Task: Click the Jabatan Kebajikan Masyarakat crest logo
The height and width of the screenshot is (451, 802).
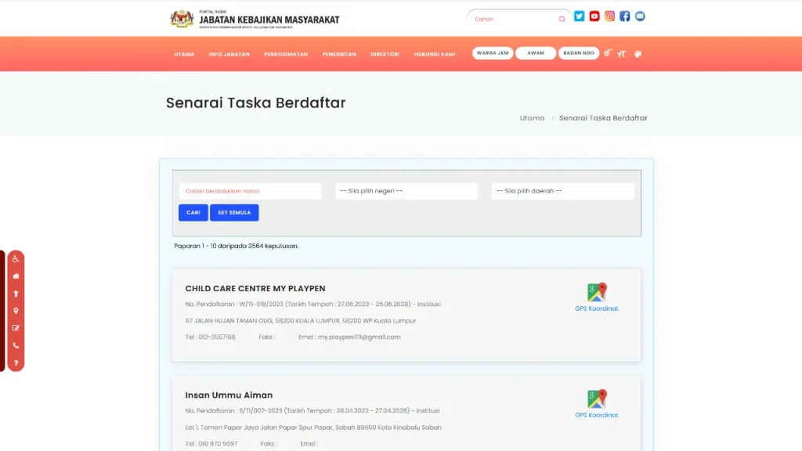Action: click(182, 19)
